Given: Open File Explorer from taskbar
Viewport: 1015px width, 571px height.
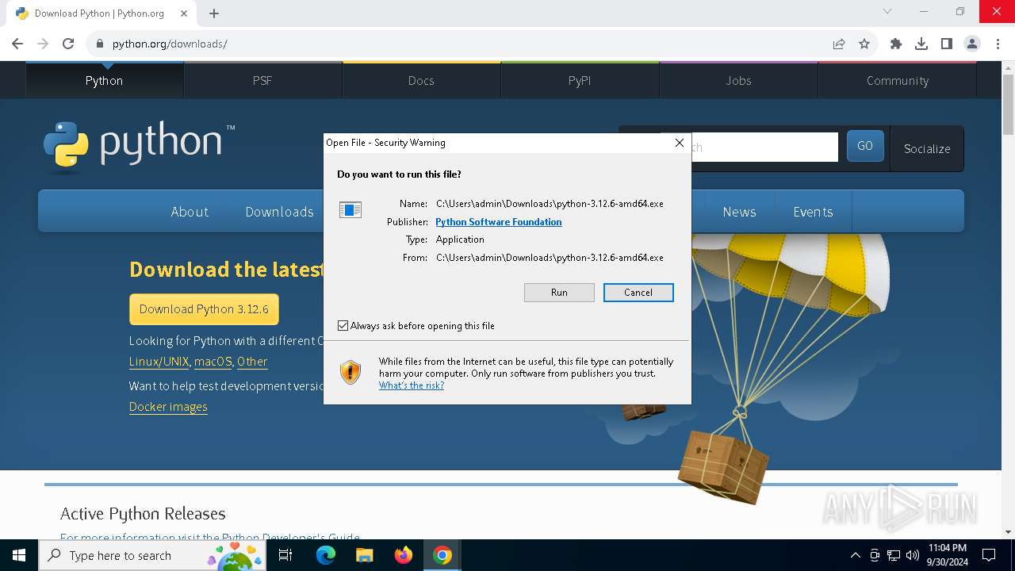Looking at the screenshot, I should pos(364,555).
